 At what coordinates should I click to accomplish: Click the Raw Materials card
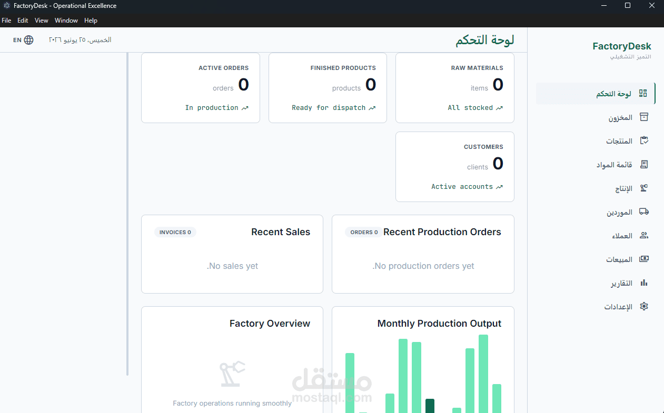pyautogui.click(x=455, y=88)
